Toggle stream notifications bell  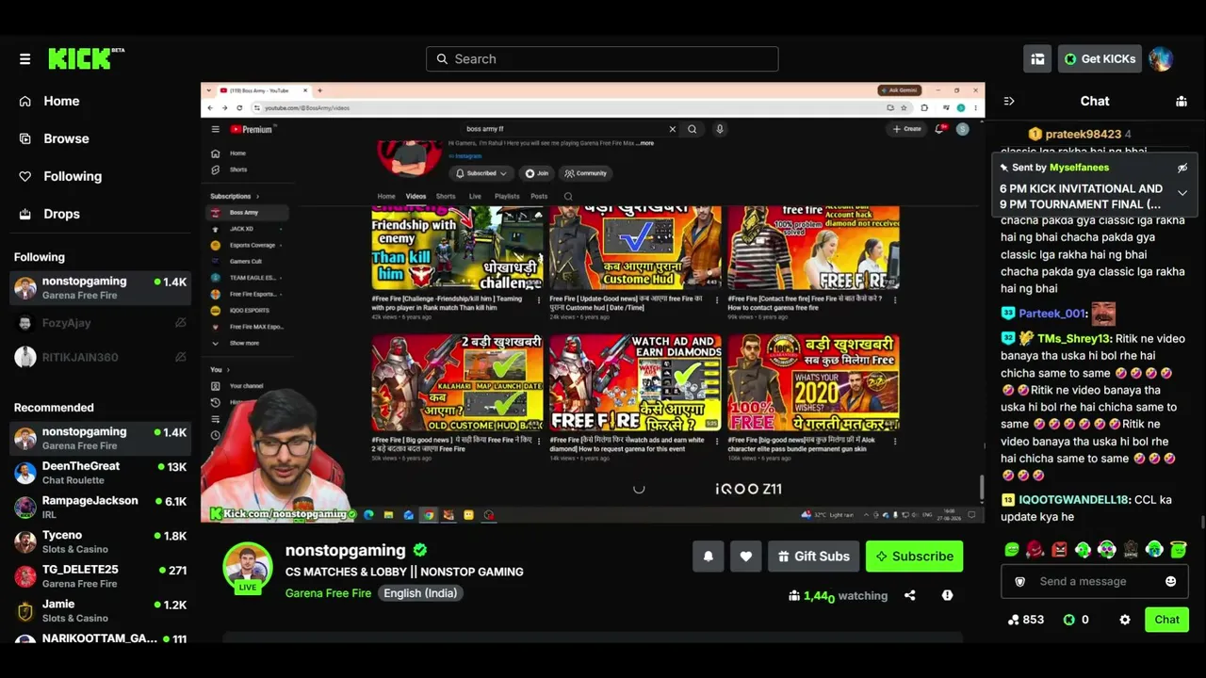click(709, 557)
